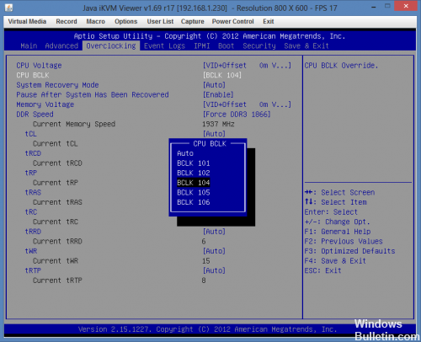Select BCLK 106 option

194,202
